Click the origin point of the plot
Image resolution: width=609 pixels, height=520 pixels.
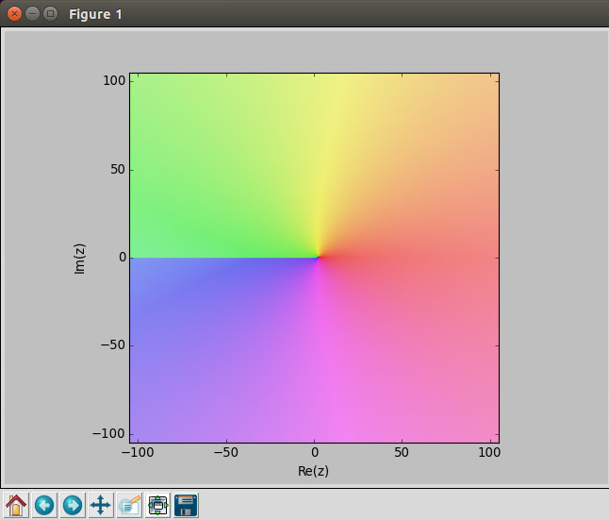(x=318, y=258)
